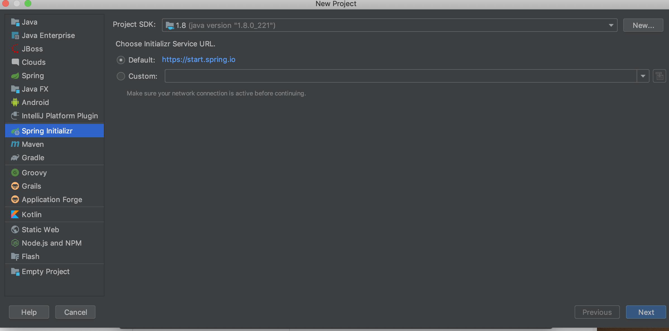
Task: Select Static Web label
Action: coord(40,230)
